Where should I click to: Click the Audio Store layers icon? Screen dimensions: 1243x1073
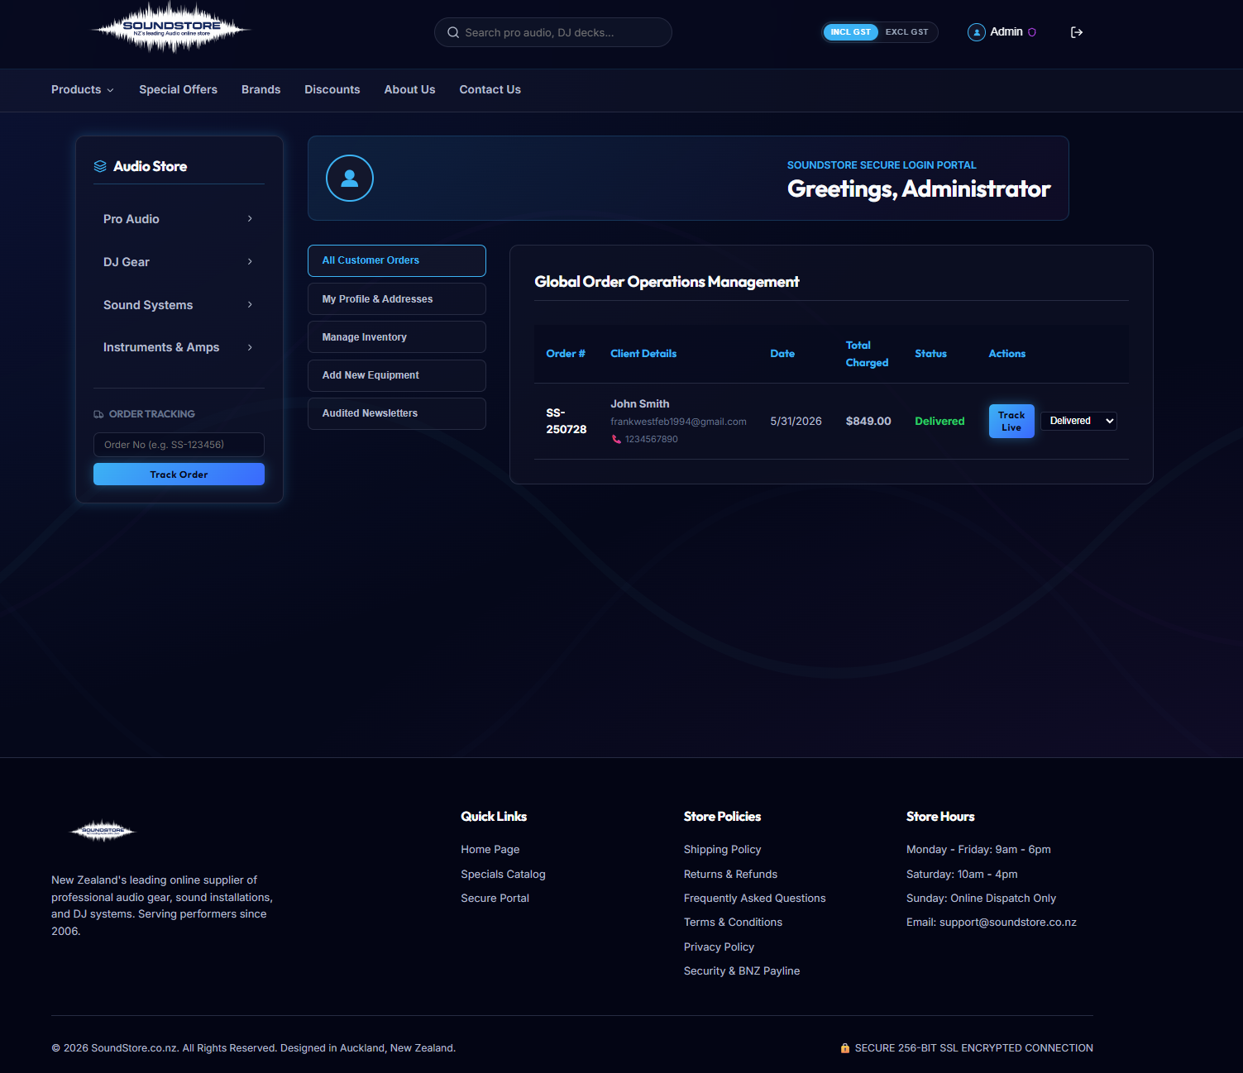100,166
